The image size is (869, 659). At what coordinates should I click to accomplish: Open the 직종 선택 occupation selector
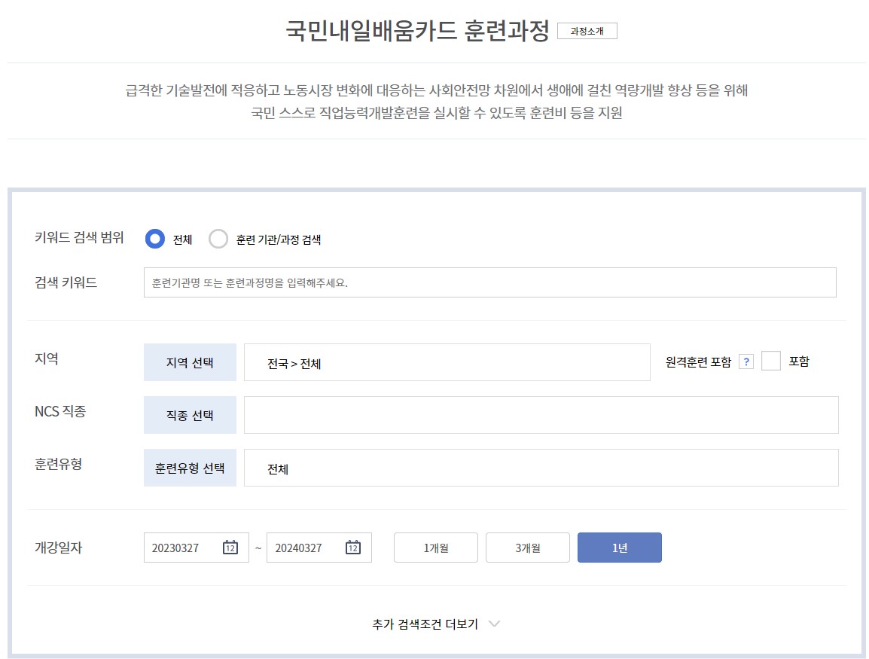tap(190, 414)
